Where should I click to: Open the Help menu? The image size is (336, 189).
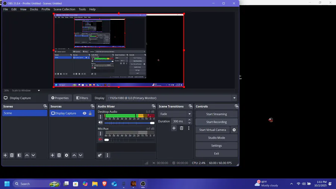(x=92, y=9)
